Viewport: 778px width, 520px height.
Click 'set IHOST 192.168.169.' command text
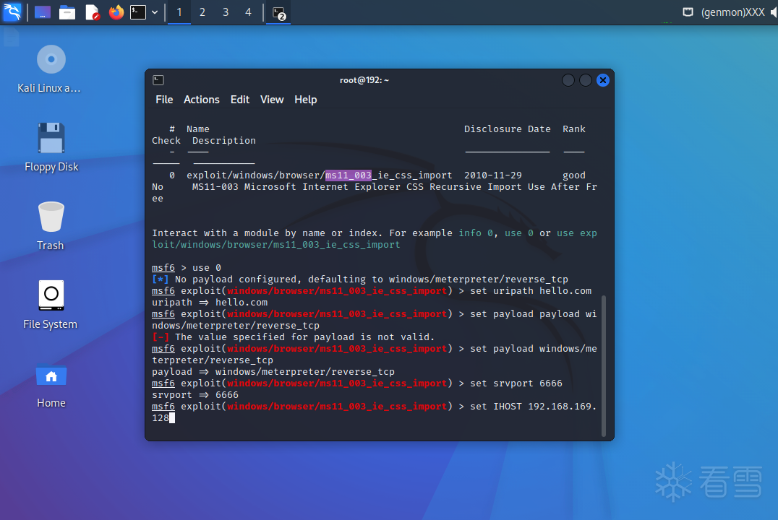point(534,407)
